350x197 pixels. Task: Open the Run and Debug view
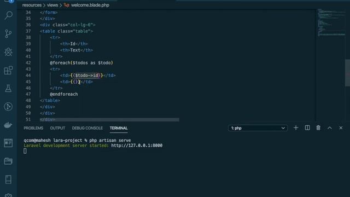(x=9, y=52)
